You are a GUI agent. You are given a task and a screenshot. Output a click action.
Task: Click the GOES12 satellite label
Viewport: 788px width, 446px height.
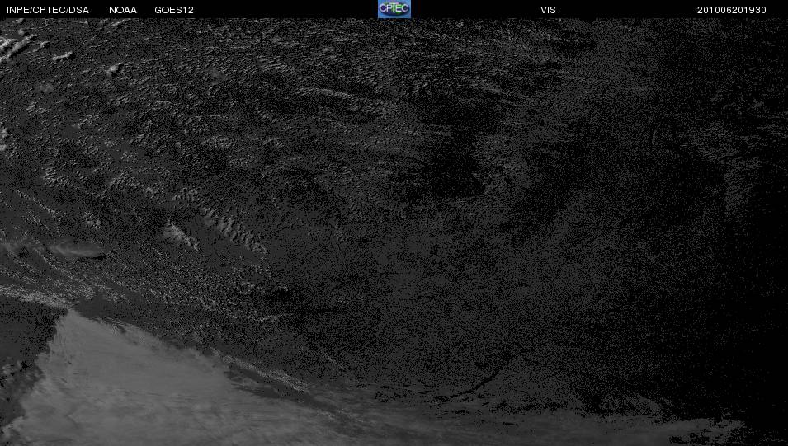(174, 10)
